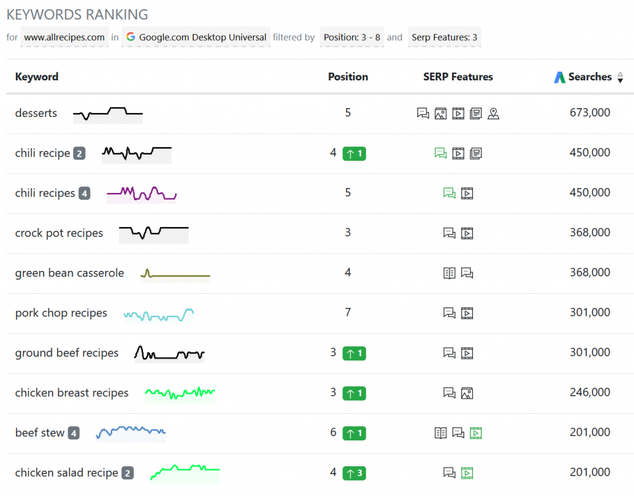Click related questions icon for ground beef recipes
The height and width of the screenshot is (496, 634).
pos(449,353)
